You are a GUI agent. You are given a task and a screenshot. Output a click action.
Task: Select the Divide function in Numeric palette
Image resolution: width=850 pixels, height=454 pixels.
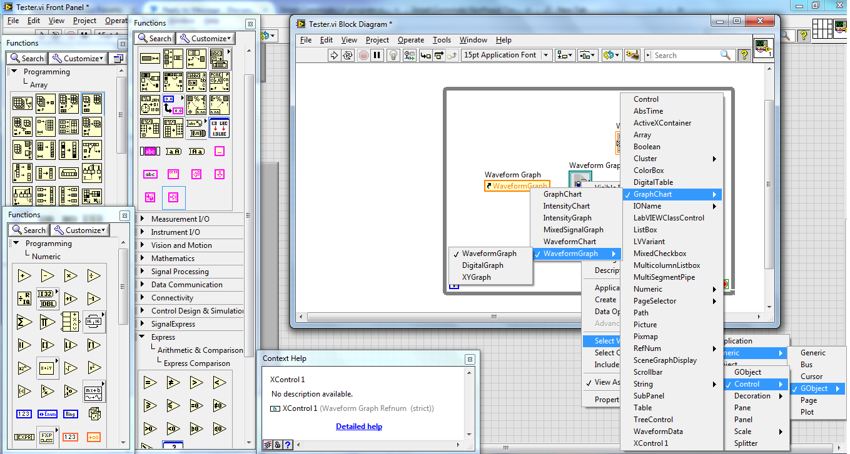(x=94, y=275)
